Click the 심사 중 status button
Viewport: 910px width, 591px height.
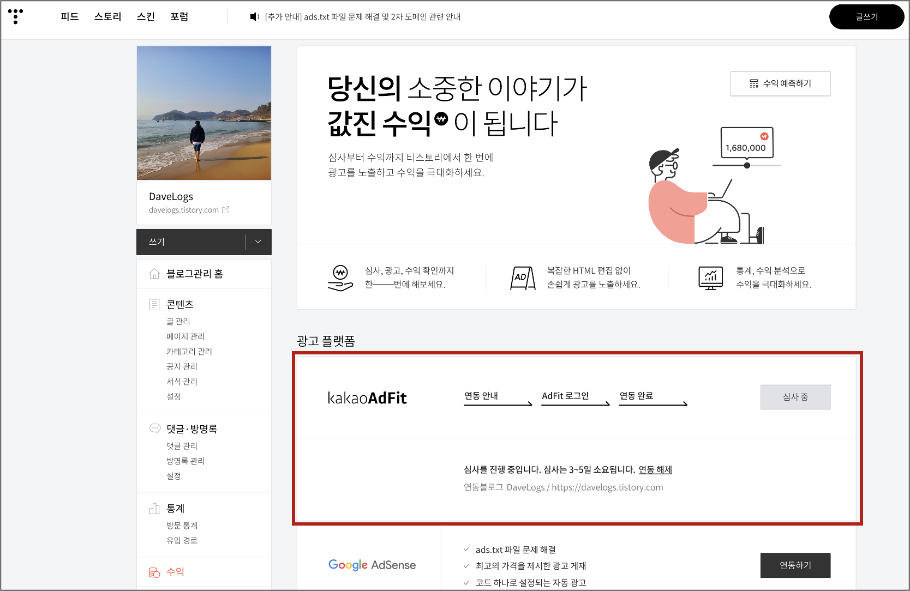(795, 397)
